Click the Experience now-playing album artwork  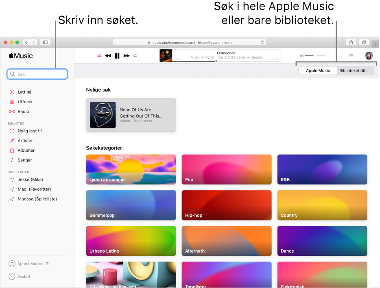point(166,55)
